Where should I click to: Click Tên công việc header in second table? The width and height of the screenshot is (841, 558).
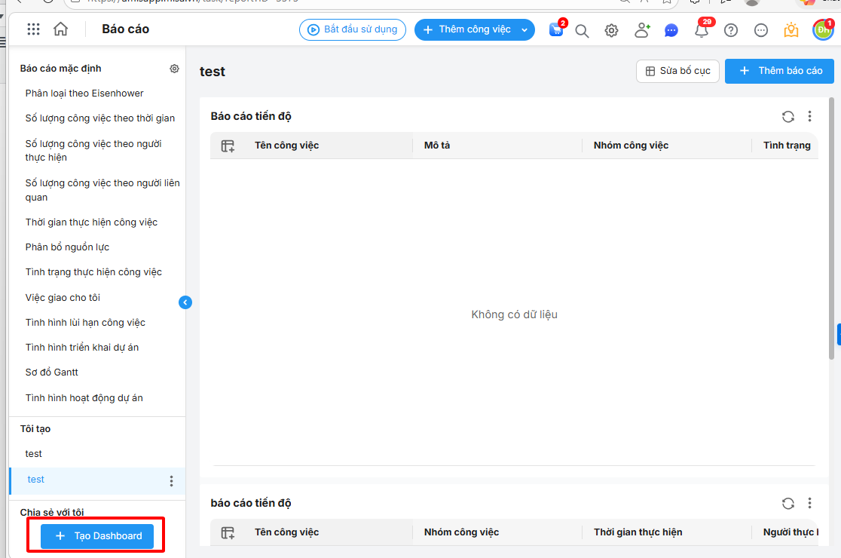(x=286, y=532)
